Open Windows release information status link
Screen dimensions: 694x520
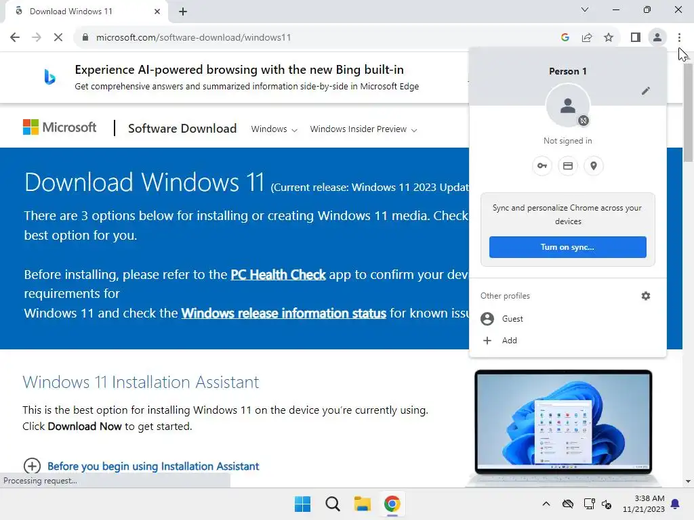[x=284, y=313]
